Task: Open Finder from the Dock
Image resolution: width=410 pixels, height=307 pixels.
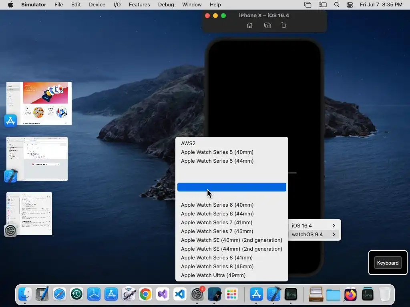Action: pos(25,294)
